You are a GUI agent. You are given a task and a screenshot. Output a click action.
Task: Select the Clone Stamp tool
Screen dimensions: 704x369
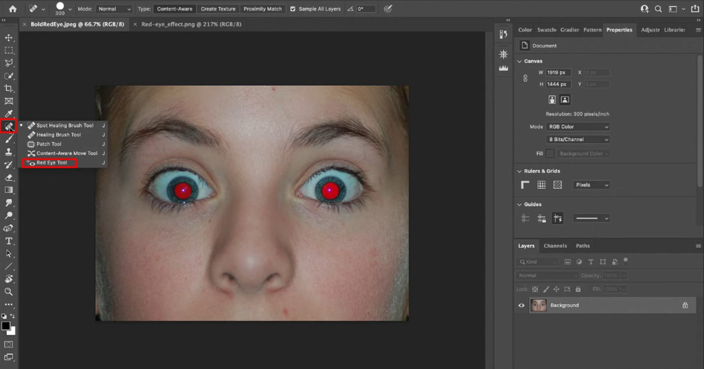9,152
